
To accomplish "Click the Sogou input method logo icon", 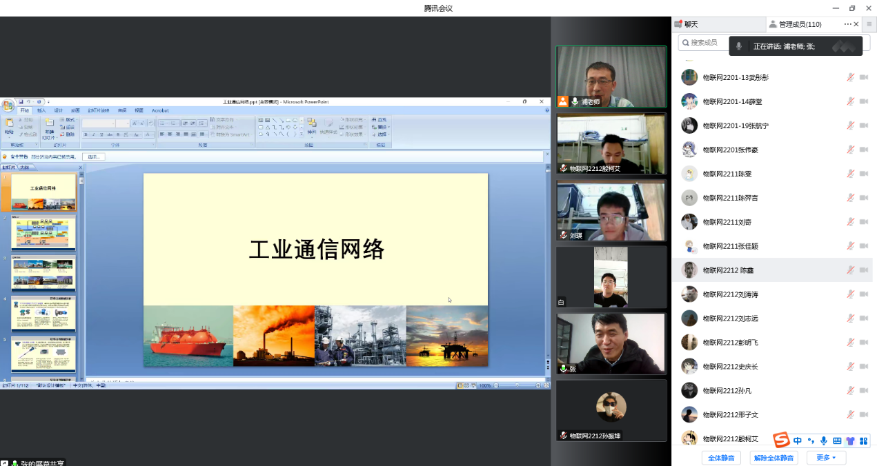I will (x=781, y=440).
